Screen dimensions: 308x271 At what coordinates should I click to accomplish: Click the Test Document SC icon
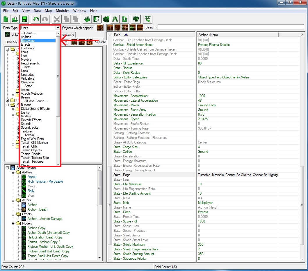(x=148, y=19)
